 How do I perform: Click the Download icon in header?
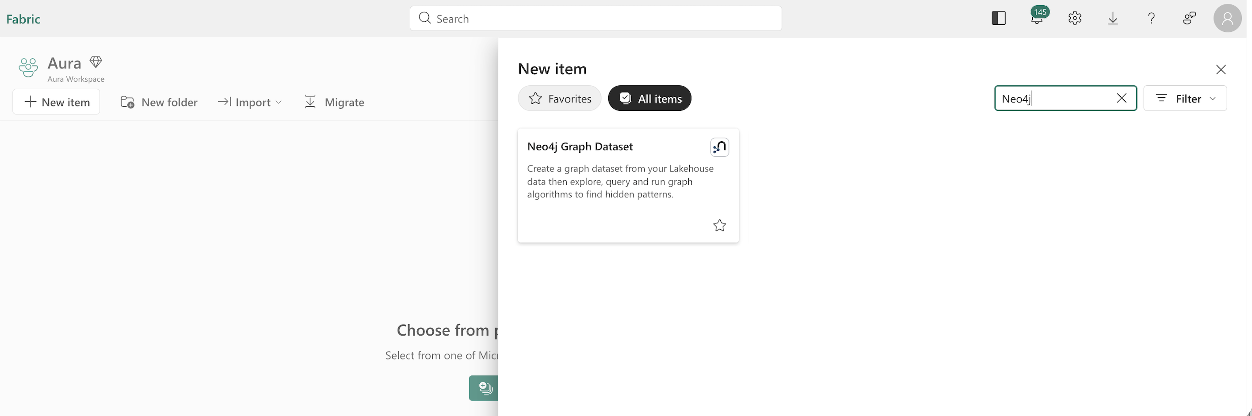1113,19
